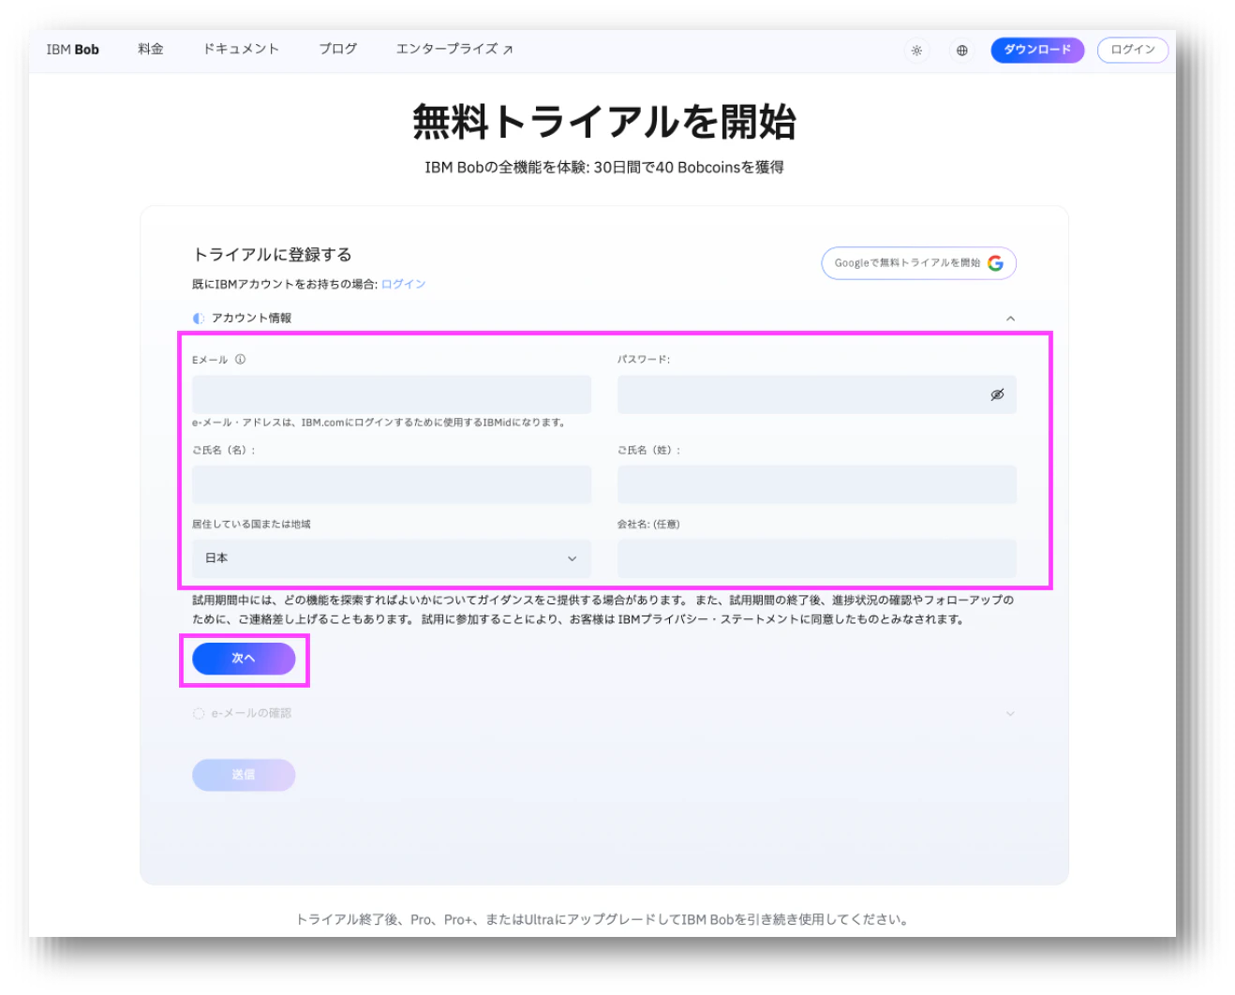This screenshot has width=1235, height=995.
Task: Click the IBM Bob logo
Action: click(72, 50)
